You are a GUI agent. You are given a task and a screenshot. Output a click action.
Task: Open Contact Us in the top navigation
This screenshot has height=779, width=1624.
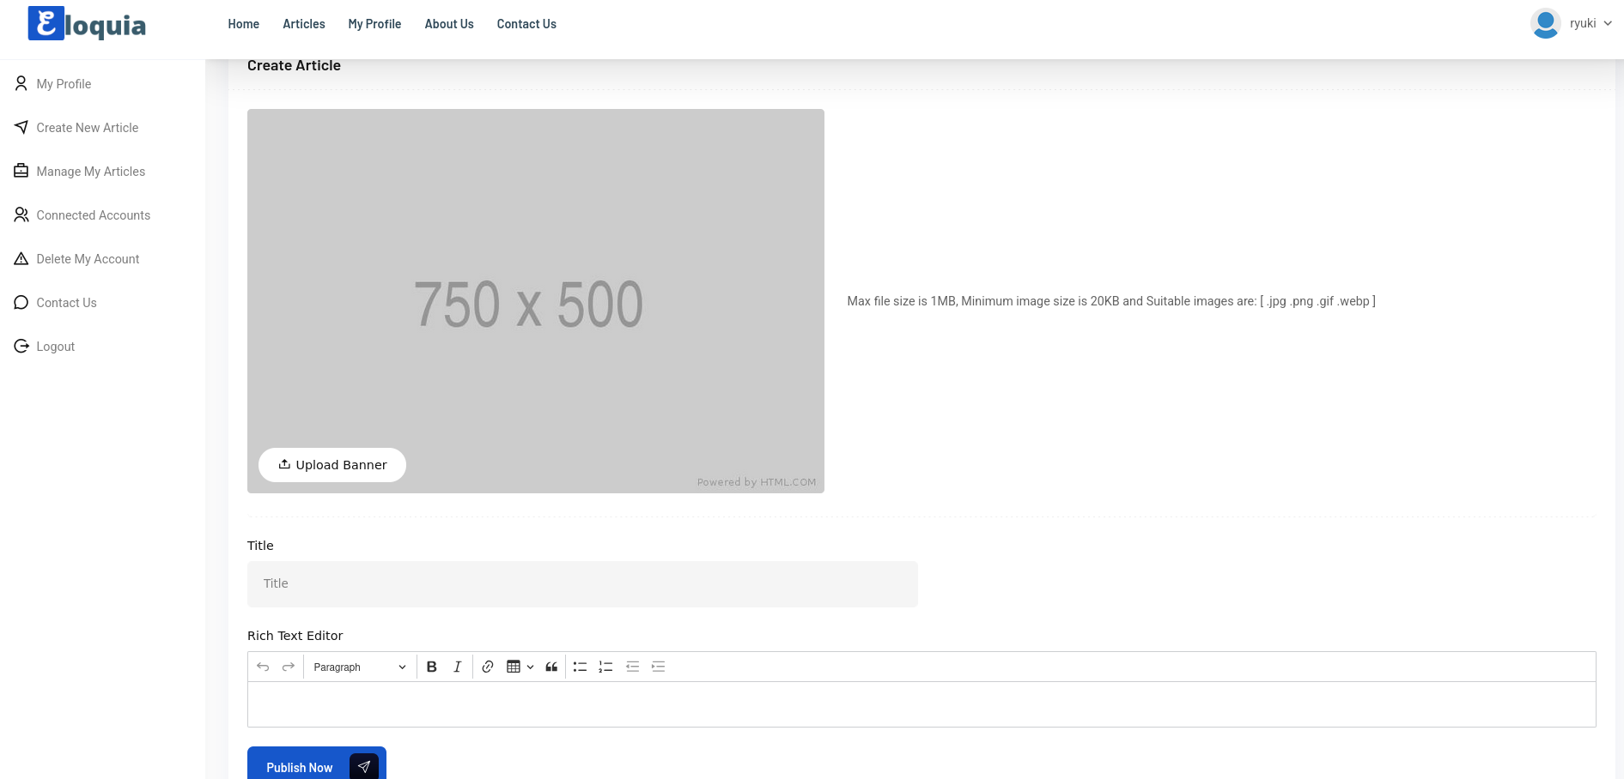[x=526, y=24]
